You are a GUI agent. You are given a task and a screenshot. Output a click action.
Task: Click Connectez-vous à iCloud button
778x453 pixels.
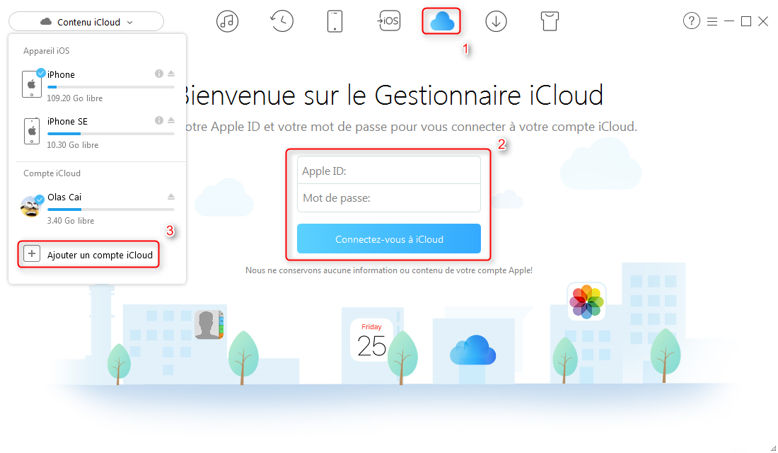[388, 239]
